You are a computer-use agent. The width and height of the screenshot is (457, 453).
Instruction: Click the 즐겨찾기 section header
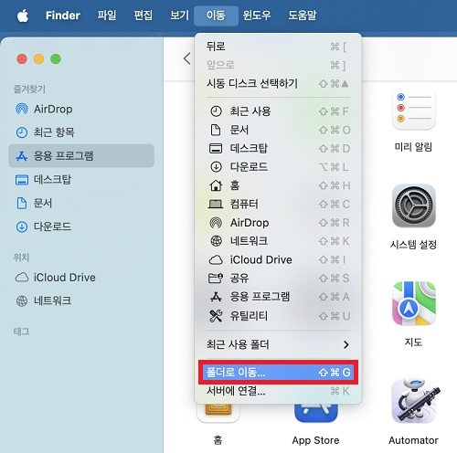pyautogui.click(x=29, y=90)
